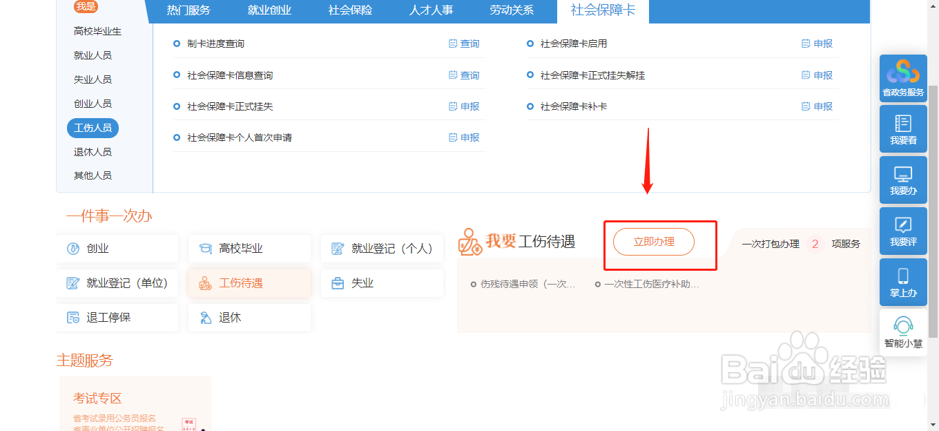The height and width of the screenshot is (431, 939).
Task: Open the 社会保险 tab
Action: tap(349, 11)
